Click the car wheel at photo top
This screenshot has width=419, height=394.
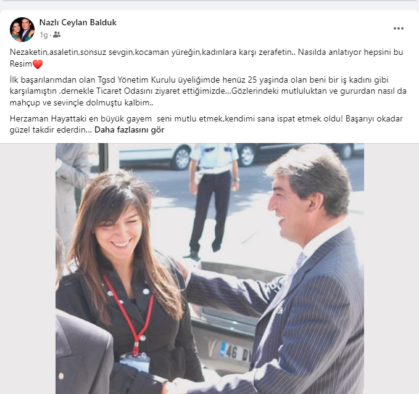click(182, 158)
